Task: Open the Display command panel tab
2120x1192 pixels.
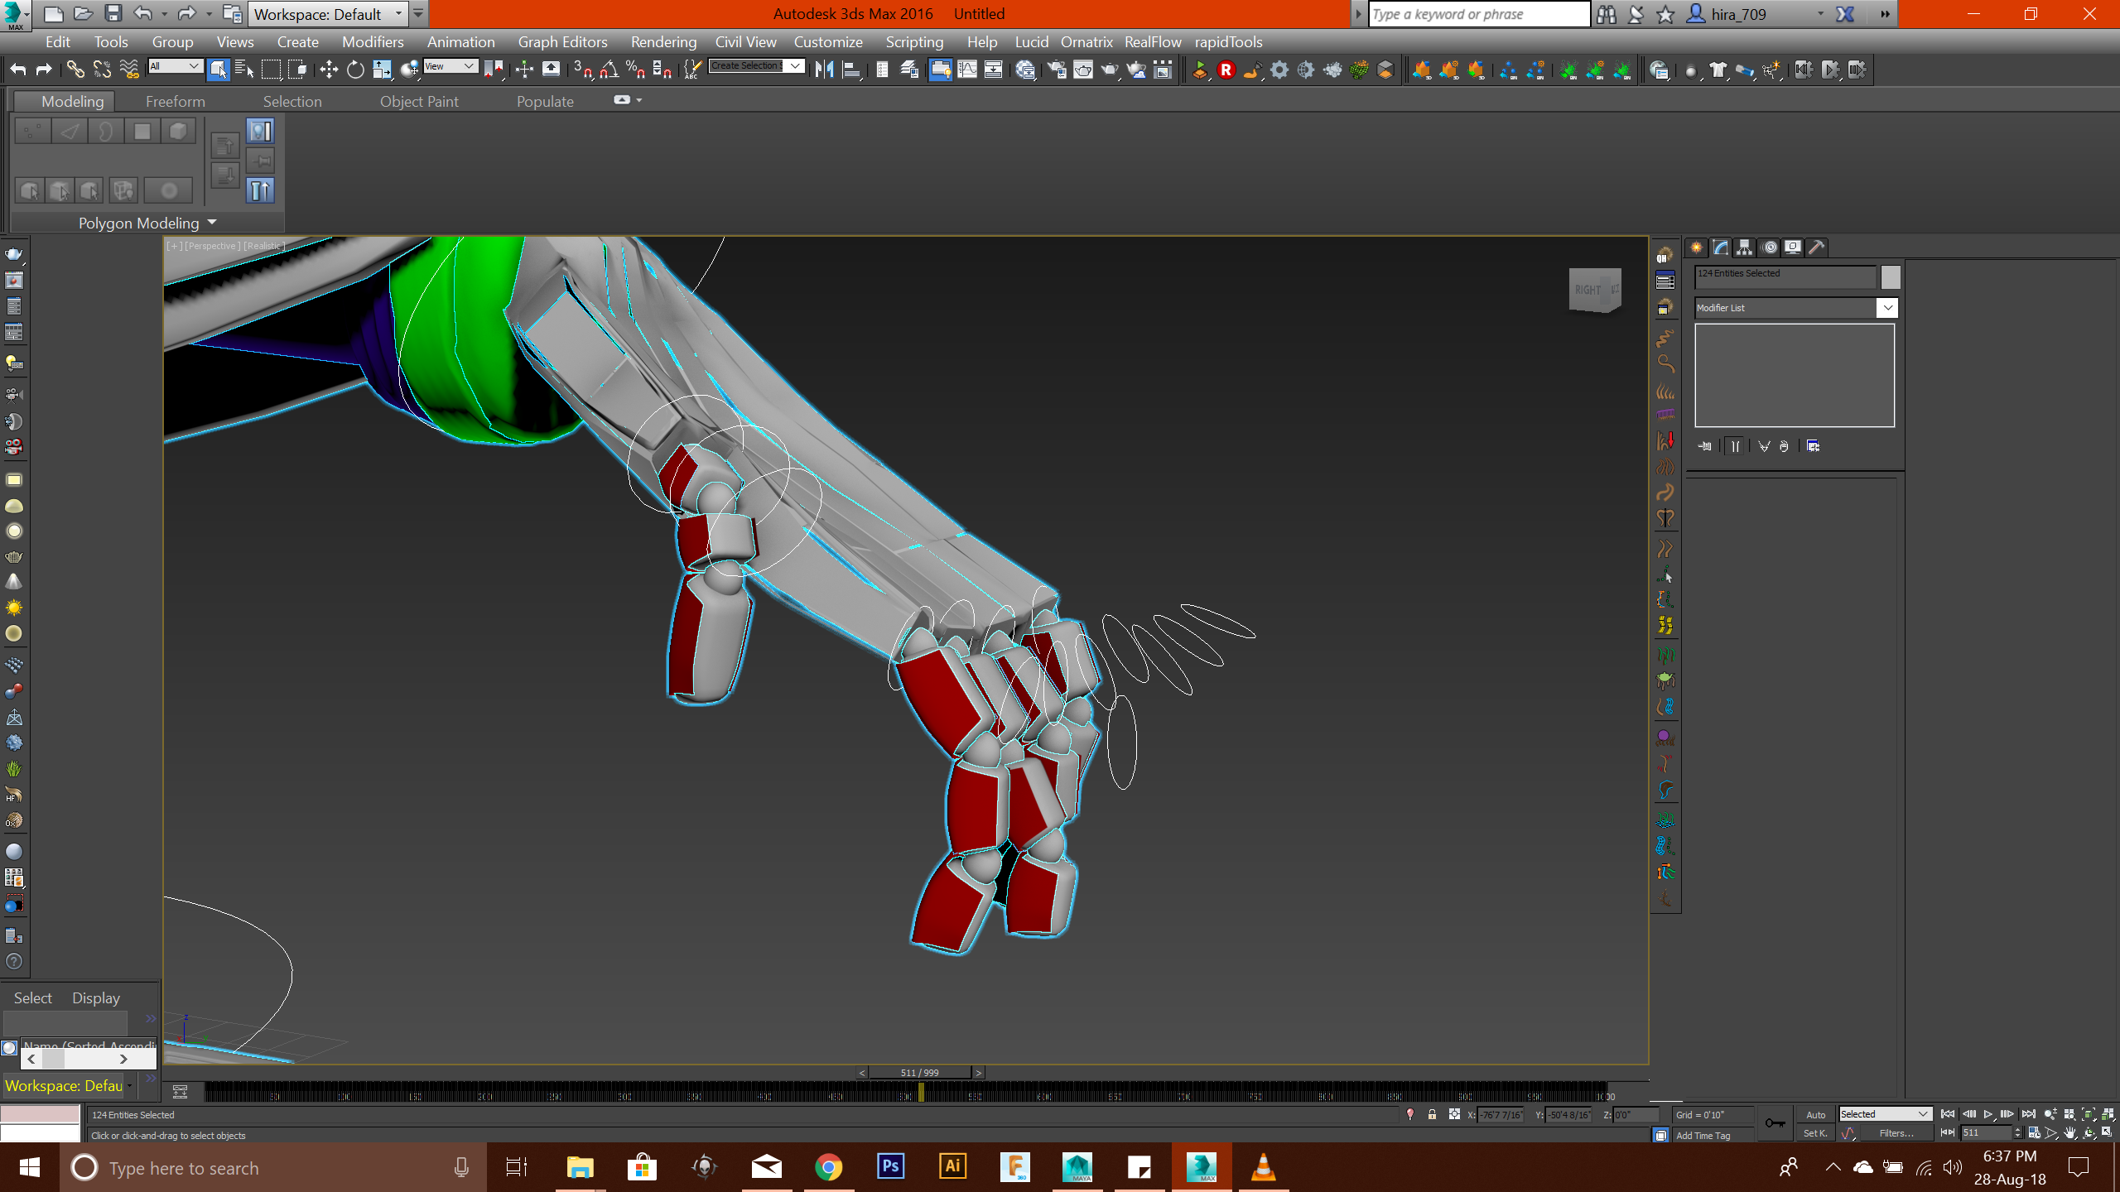Action: pyautogui.click(x=1793, y=248)
